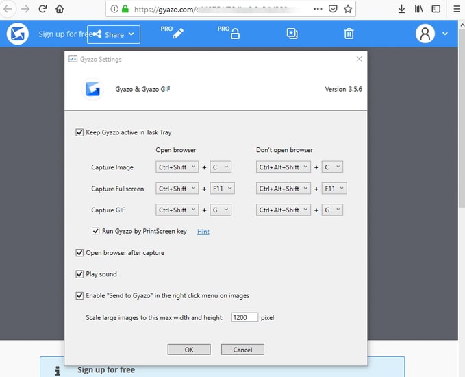Cancel the settings dialog

pyautogui.click(x=242, y=350)
